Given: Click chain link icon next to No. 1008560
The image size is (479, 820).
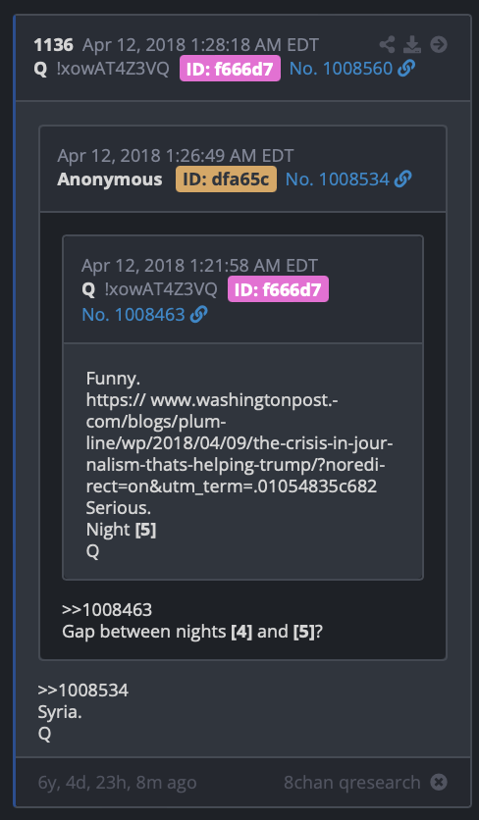Looking at the screenshot, I should [406, 69].
